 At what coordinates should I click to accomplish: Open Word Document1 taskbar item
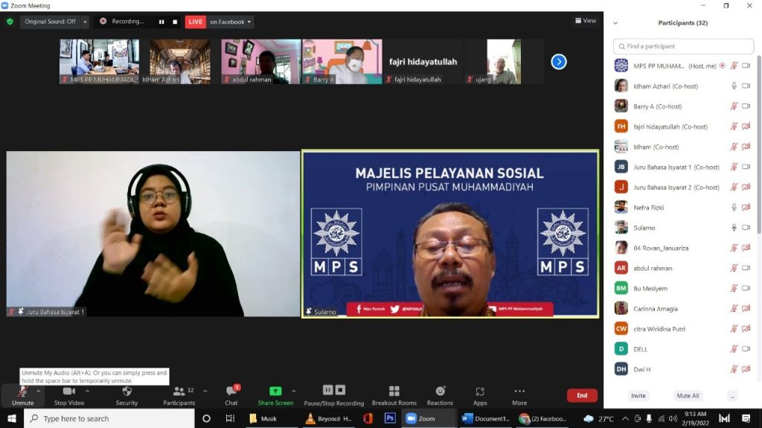point(485,418)
